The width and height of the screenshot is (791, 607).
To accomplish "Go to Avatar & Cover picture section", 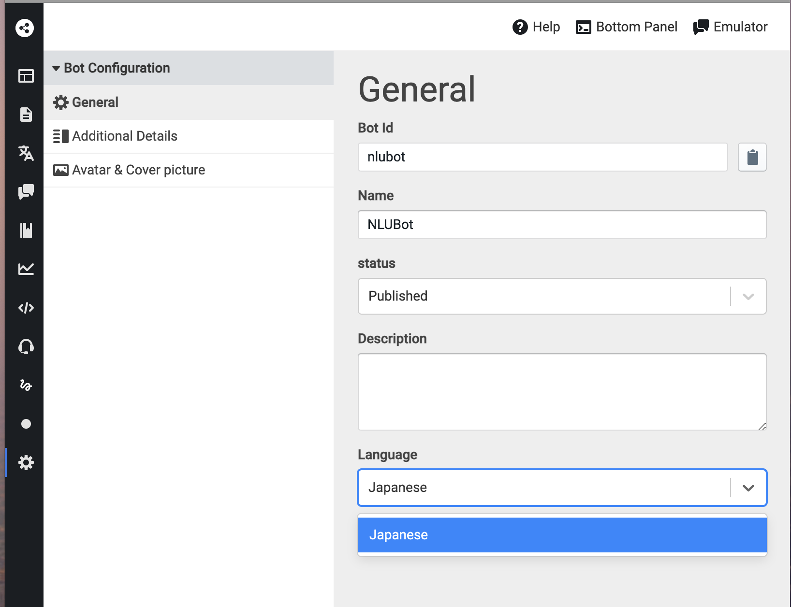I will click(138, 170).
